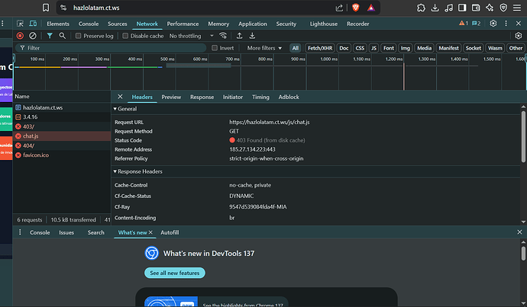Switch to the Preview tab of the request
This screenshot has height=307, width=527.
coord(171,98)
